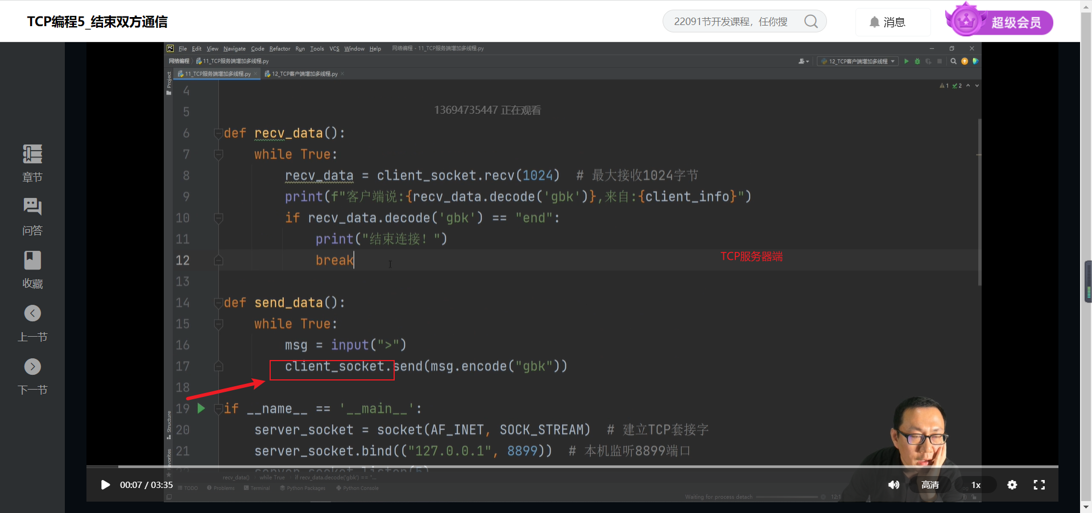Play the video
The image size is (1092, 513).
pos(105,485)
